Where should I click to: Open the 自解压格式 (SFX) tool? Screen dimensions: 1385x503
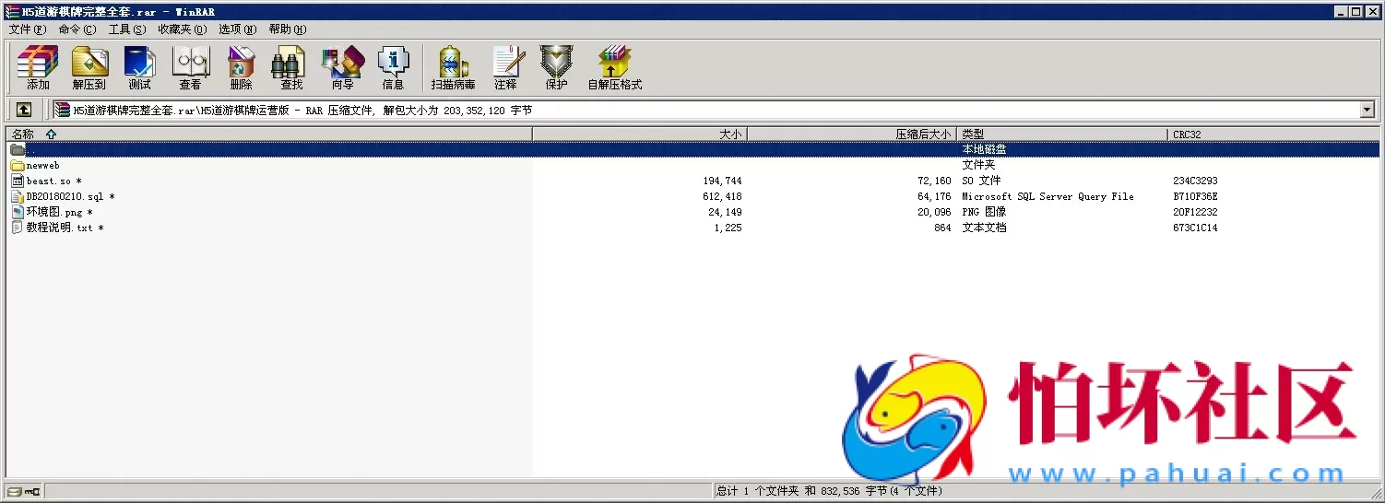pyautogui.click(x=614, y=68)
